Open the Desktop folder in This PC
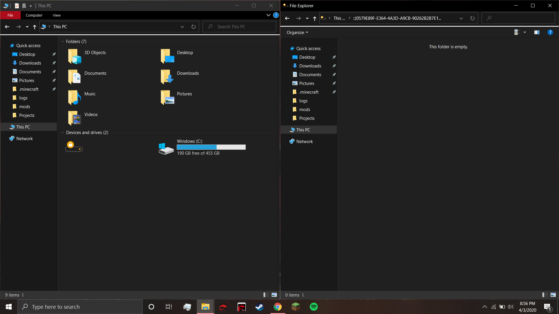 pyautogui.click(x=177, y=56)
